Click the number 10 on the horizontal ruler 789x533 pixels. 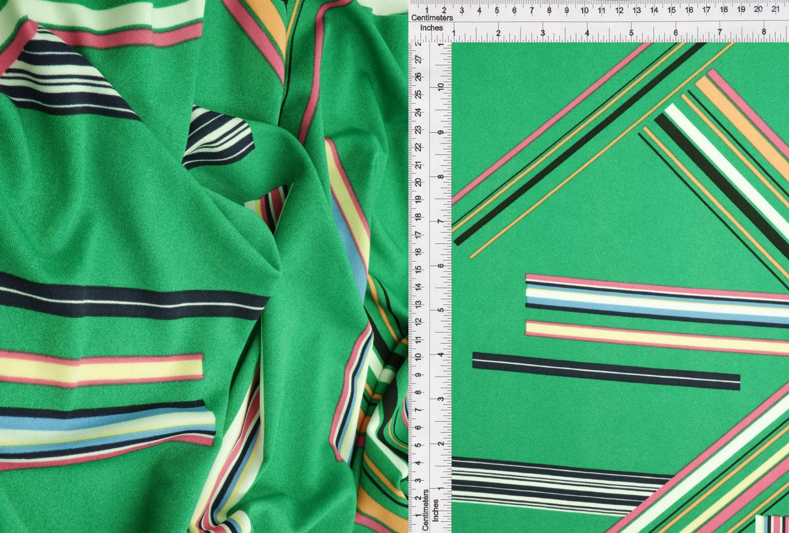pyautogui.click(x=584, y=11)
